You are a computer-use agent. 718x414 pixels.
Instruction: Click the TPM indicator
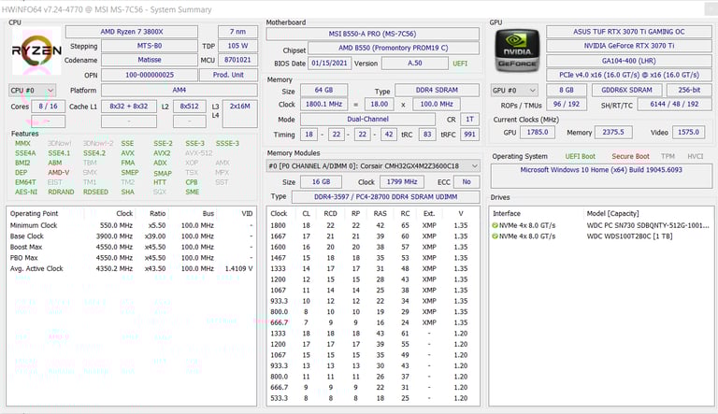668,157
